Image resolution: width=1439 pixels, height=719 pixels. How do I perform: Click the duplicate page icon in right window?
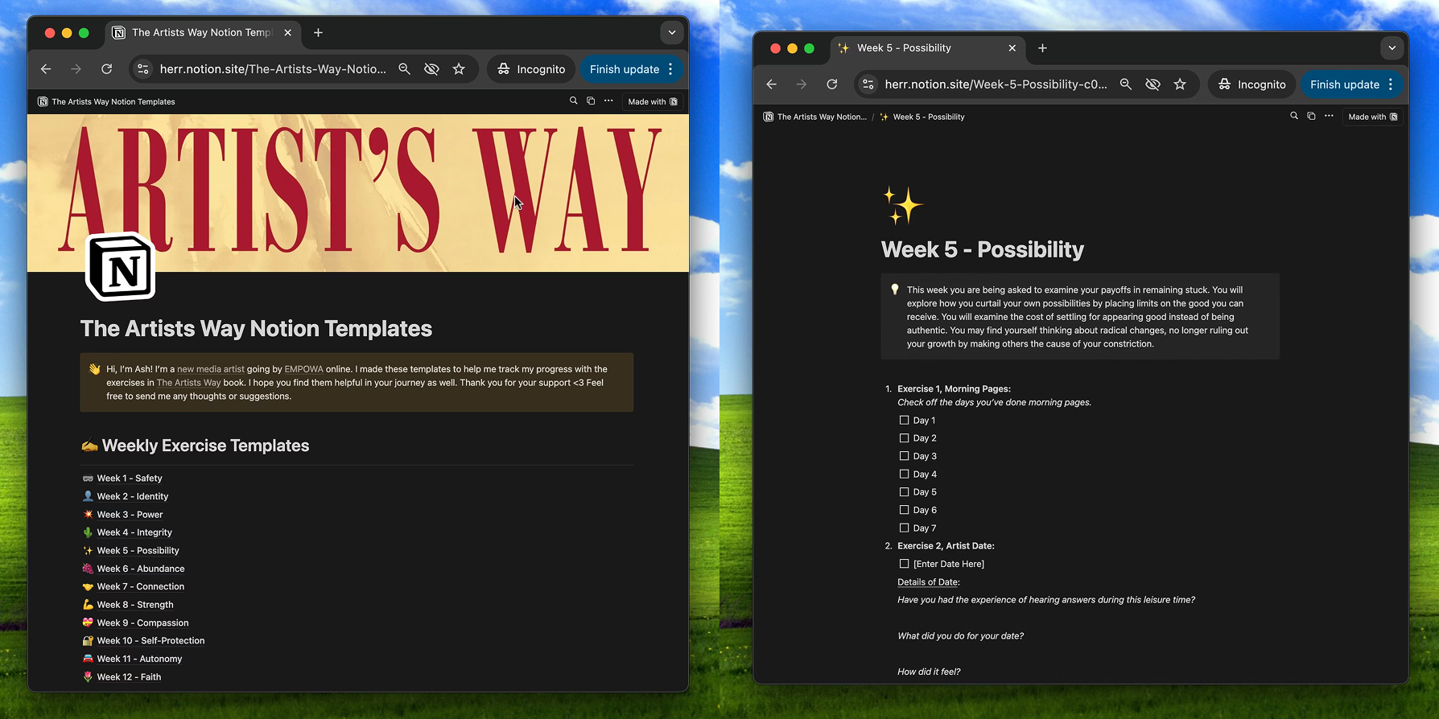tap(1311, 117)
